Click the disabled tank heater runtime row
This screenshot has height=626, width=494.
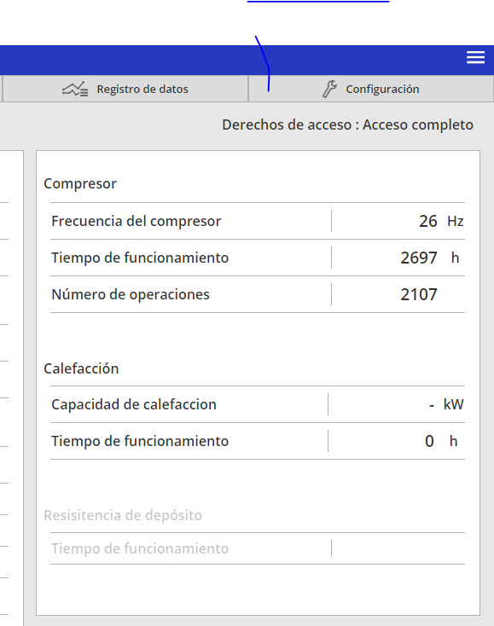[x=258, y=548]
